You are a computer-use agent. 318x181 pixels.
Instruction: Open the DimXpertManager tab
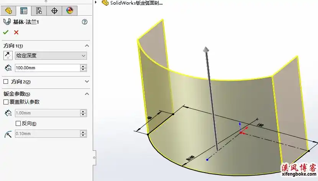coord(54,11)
